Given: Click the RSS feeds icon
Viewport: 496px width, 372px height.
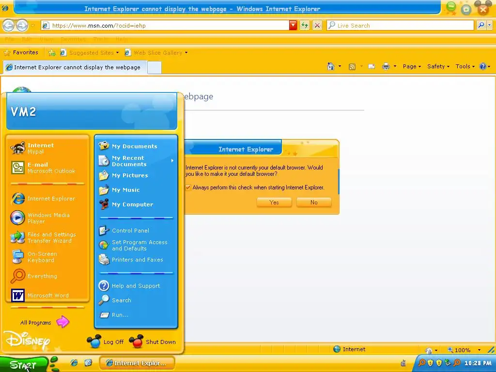Looking at the screenshot, I should (352, 66).
